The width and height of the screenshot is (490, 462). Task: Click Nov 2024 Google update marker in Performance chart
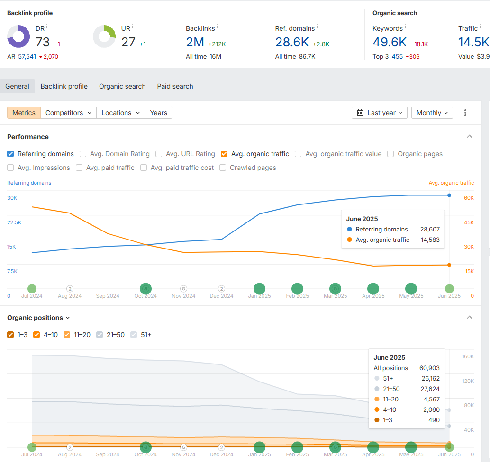183,288
